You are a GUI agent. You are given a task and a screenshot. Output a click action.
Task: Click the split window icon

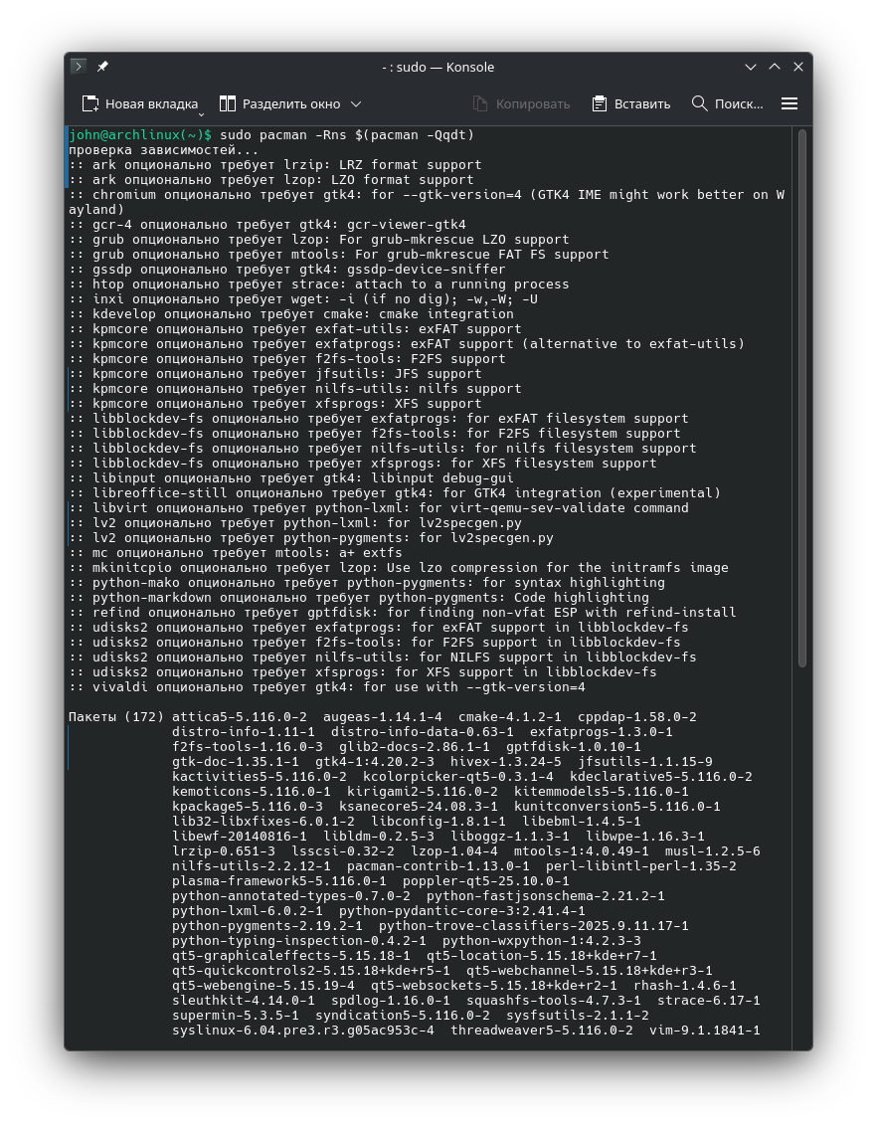point(227,104)
